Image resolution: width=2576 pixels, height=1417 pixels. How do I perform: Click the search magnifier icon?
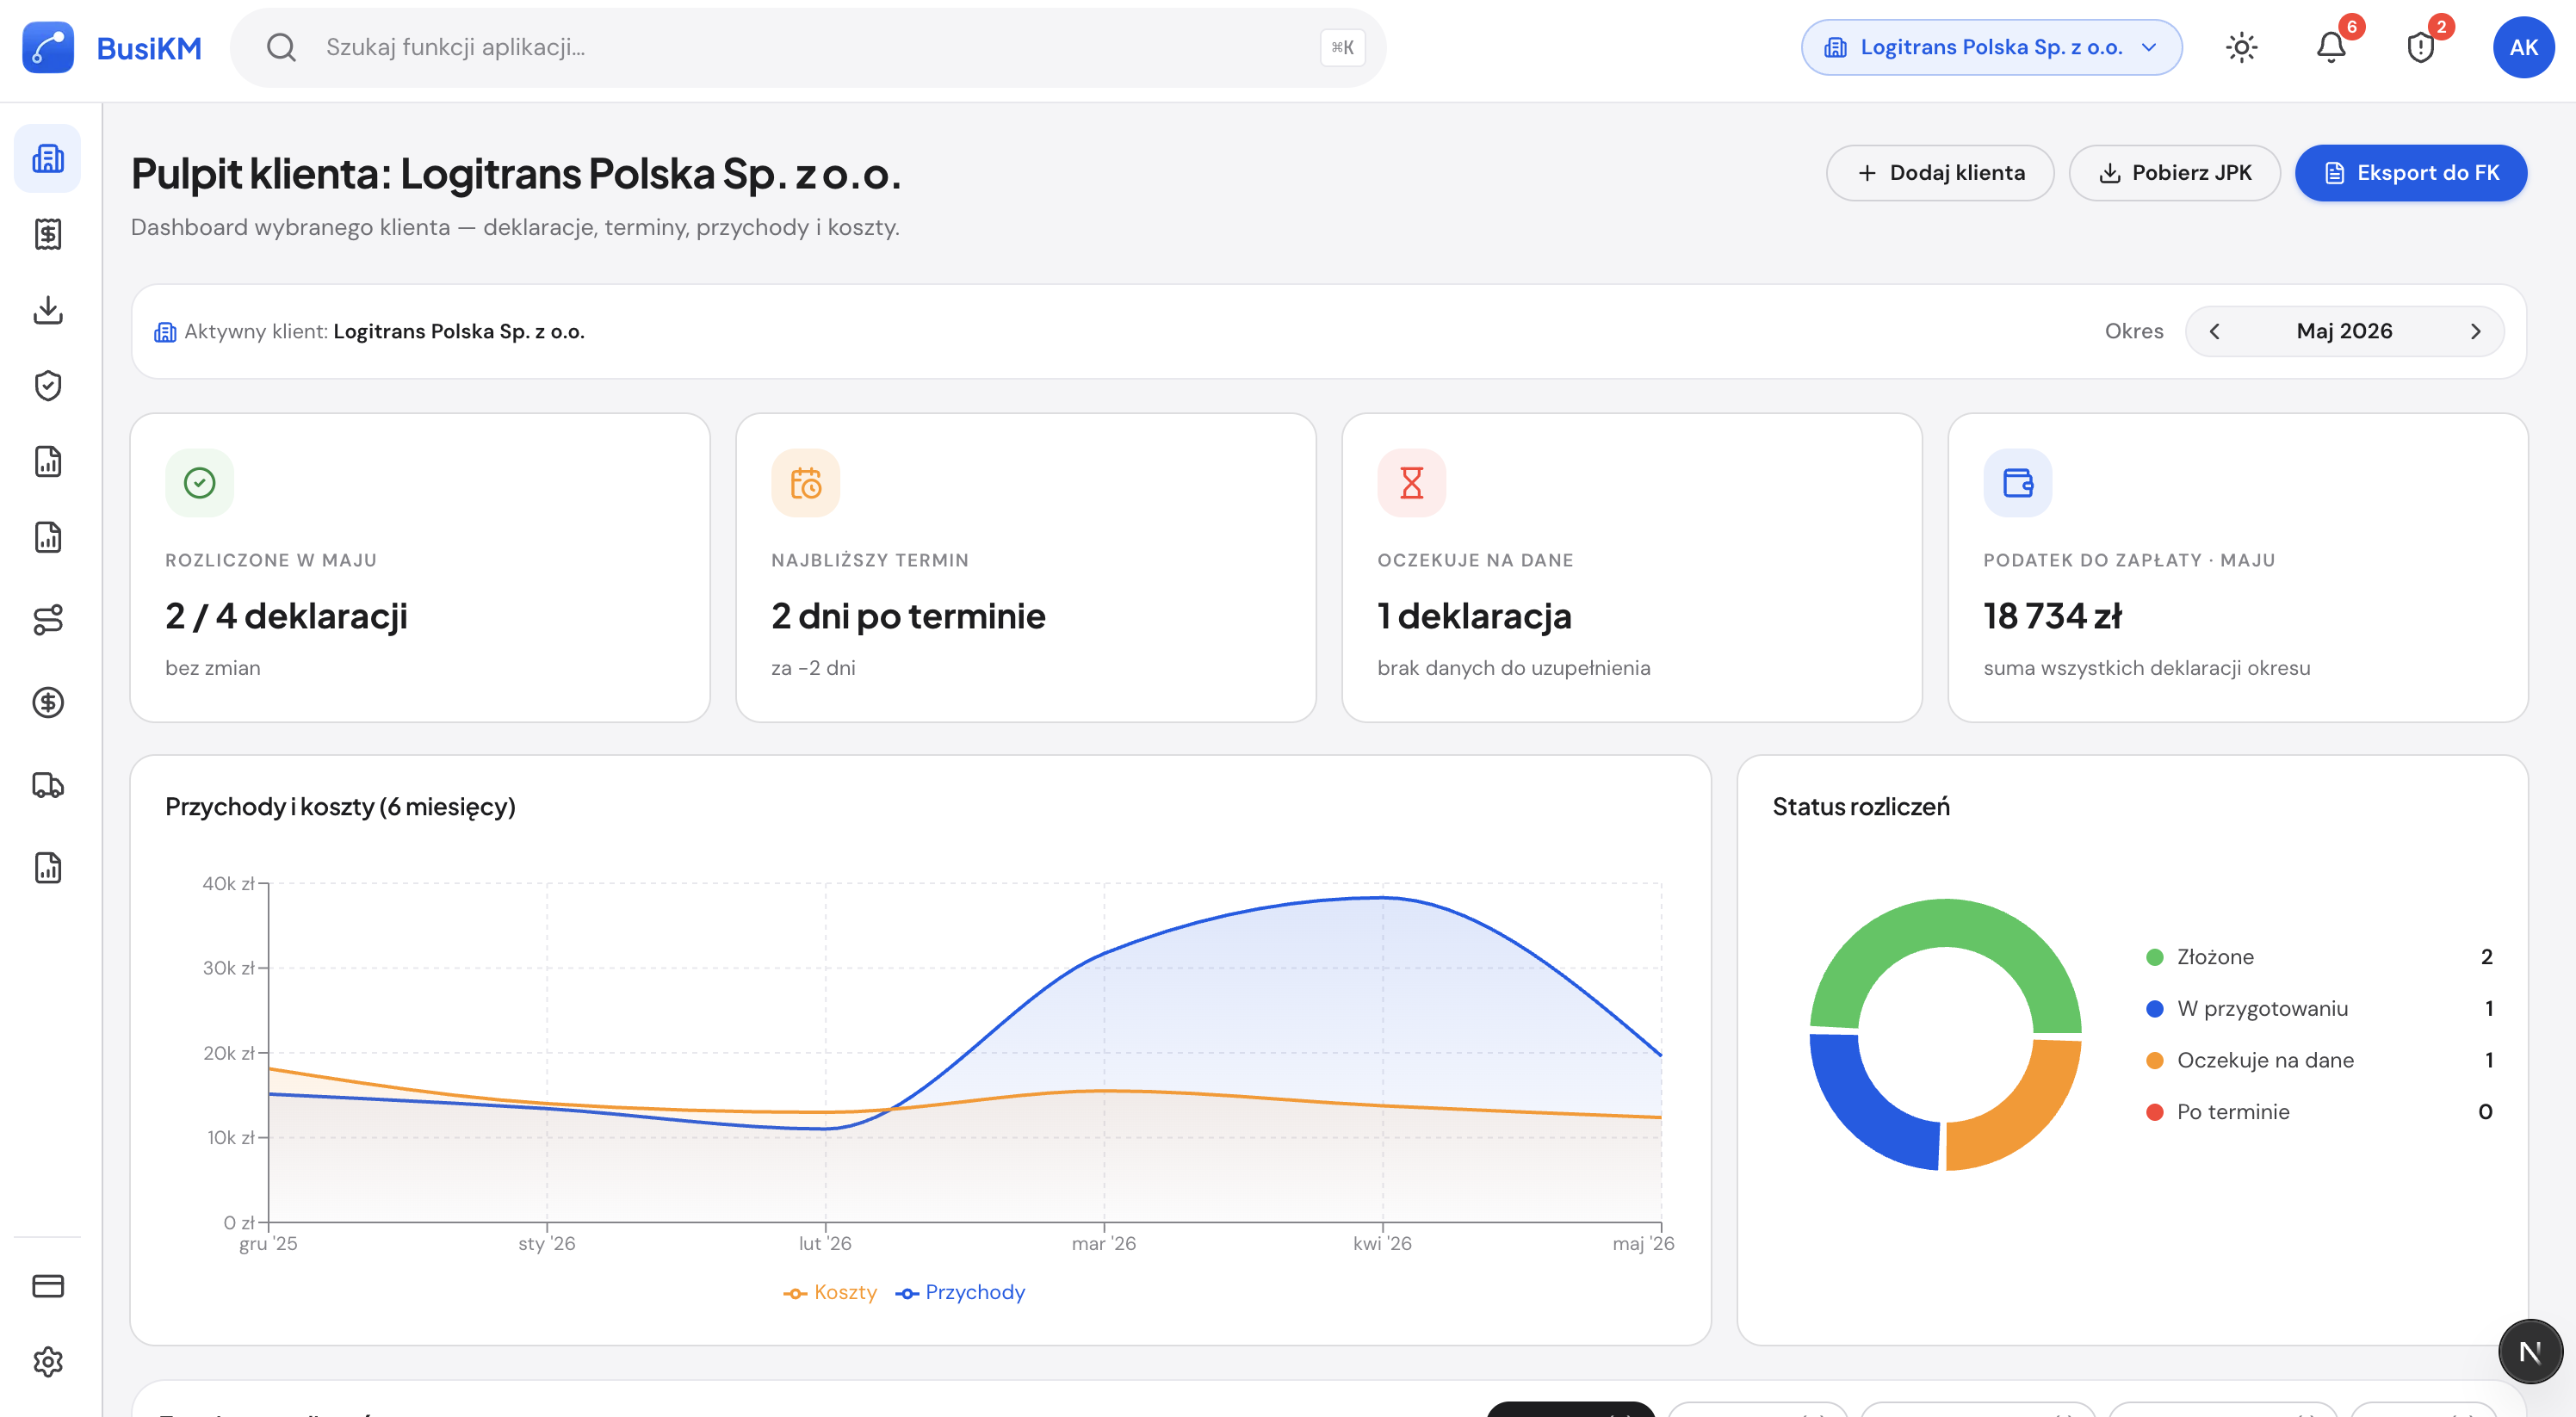[281, 47]
